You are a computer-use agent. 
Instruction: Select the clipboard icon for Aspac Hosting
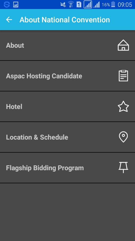[123, 76]
